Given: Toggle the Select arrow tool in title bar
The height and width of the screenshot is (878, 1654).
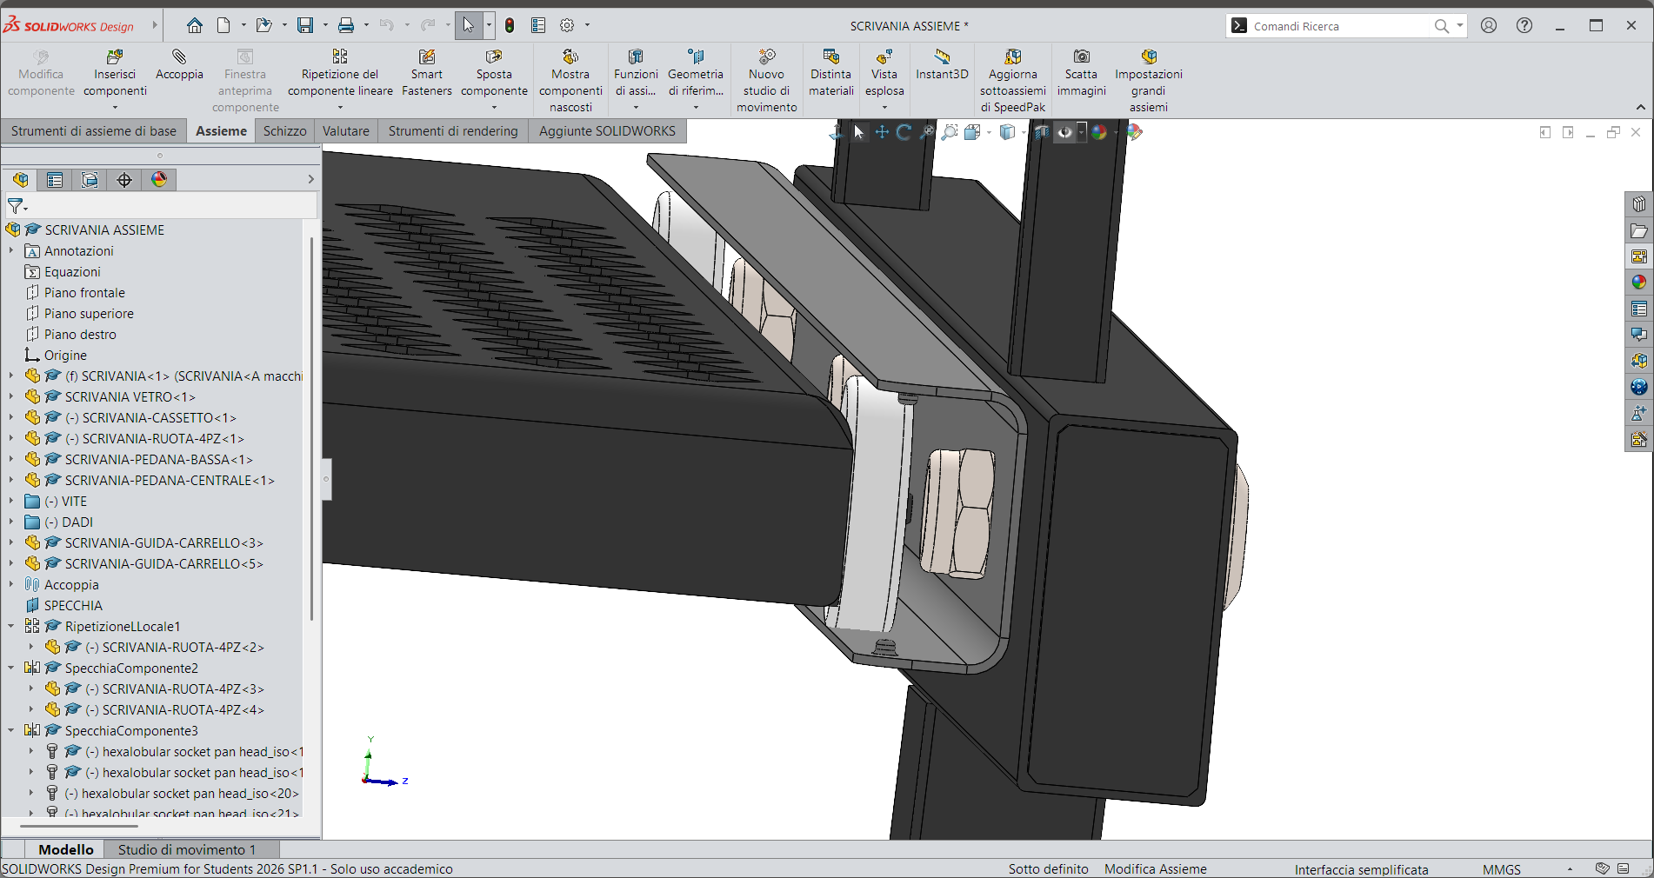Looking at the screenshot, I should click(469, 25).
